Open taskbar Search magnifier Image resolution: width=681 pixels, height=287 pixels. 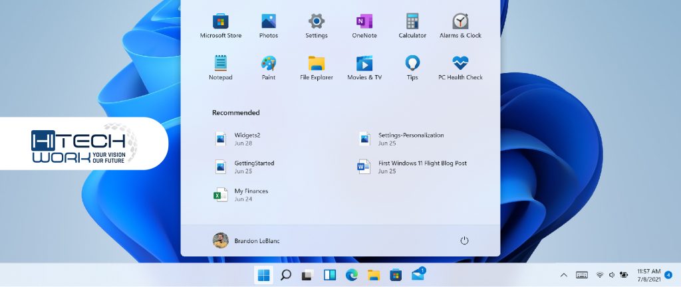tap(285, 275)
